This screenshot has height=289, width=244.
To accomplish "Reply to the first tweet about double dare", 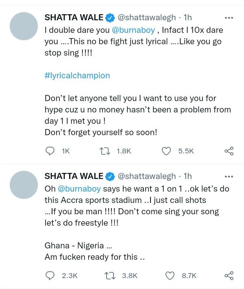I will pos(50,151).
